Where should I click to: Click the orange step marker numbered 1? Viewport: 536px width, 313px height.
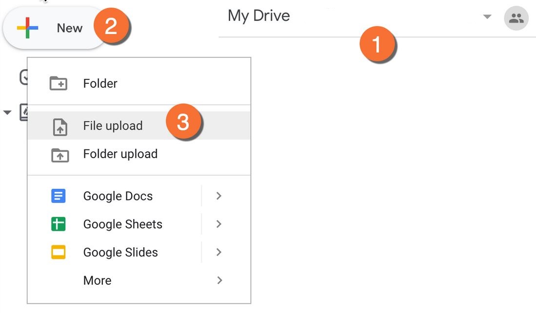377,45
